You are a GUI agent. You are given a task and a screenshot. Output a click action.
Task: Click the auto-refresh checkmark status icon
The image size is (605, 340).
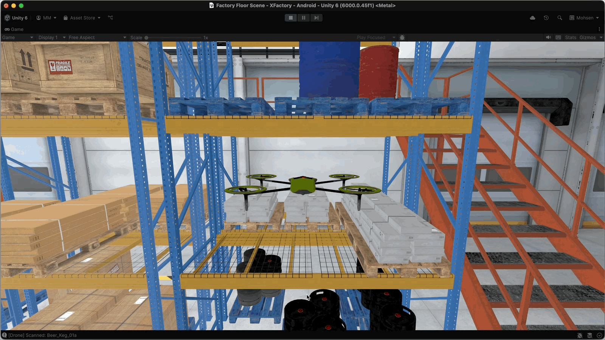click(599, 335)
